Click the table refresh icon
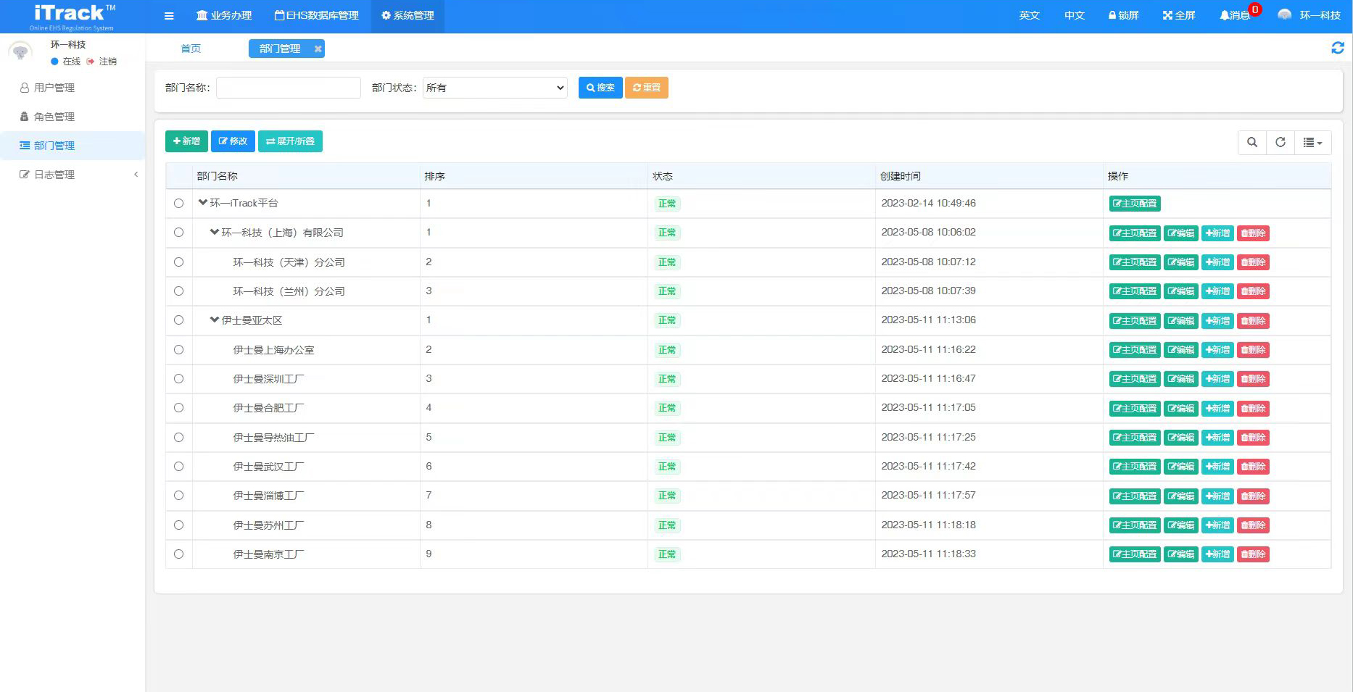The height and width of the screenshot is (692, 1353). tap(1280, 142)
